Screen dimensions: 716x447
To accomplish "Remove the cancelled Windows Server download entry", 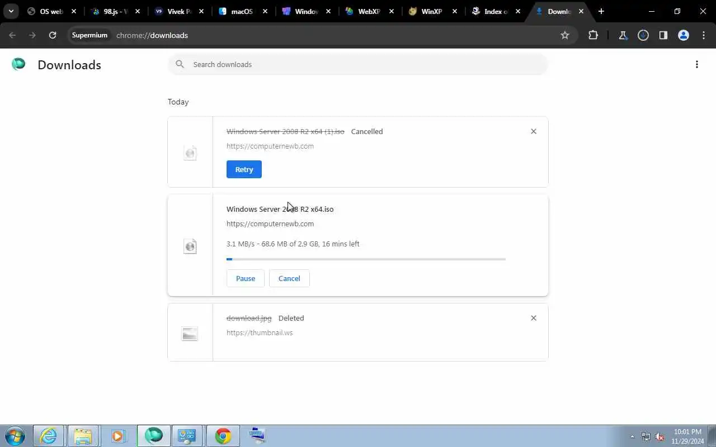I will point(534,131).
